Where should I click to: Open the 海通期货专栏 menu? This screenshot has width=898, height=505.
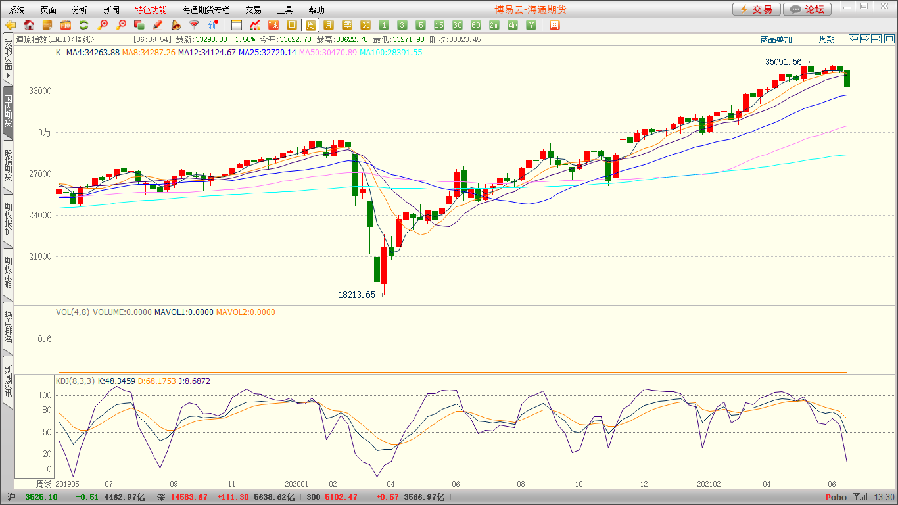click(206, 10)
